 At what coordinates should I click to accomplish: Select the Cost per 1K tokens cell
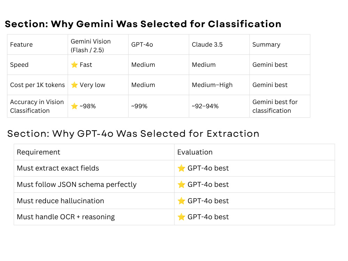pyautogui.click(x=38, y=85)
